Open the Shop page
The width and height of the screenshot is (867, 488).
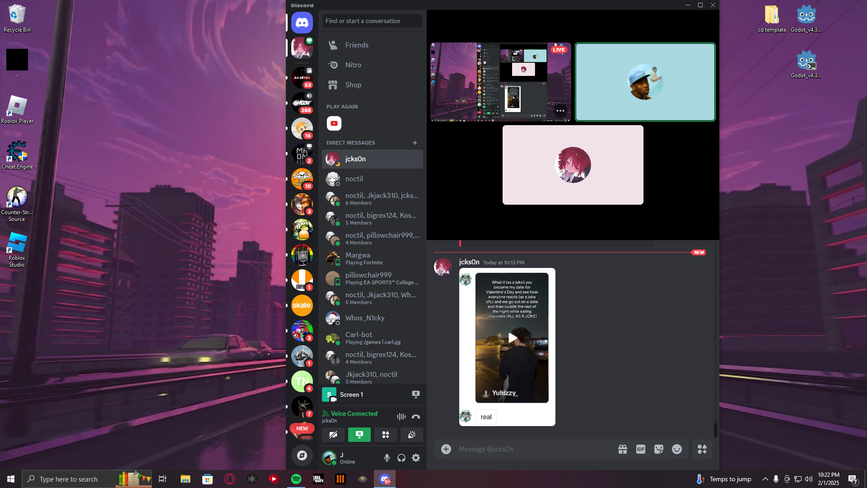point(353,85)
